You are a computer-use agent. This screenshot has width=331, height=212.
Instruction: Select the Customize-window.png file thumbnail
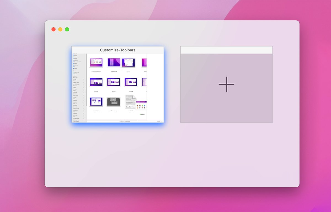(96, 63)
